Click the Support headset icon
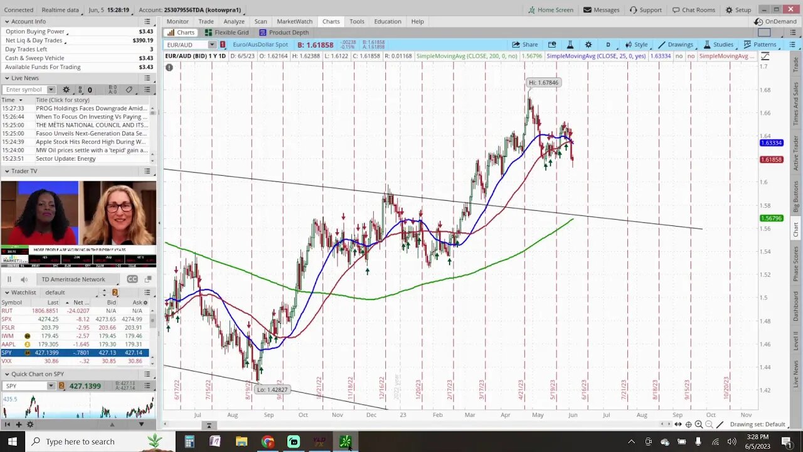This screenshot has height=452, width=803. coord(633,10)
